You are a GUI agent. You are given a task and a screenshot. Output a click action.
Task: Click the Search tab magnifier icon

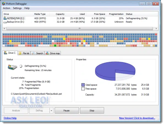(x=34, y=53)
